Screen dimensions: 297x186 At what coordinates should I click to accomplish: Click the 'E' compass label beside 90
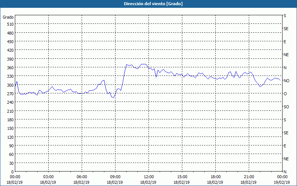[285, 146]
